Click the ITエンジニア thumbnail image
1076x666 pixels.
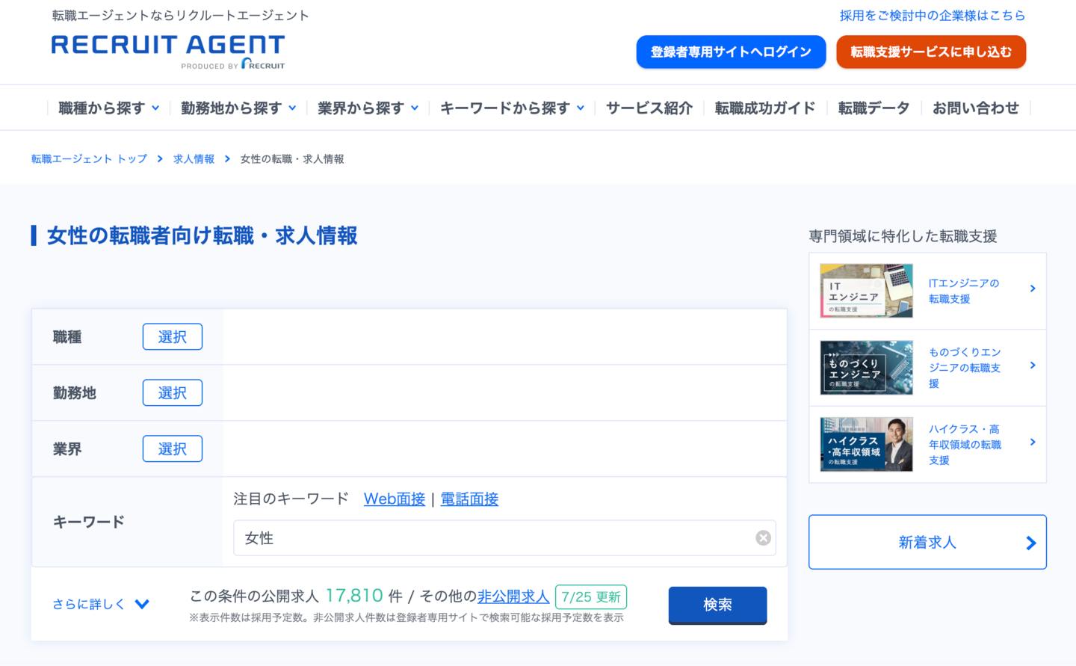865,290
